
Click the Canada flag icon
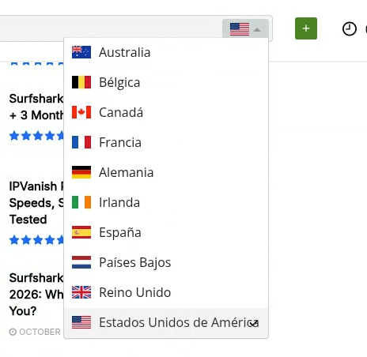tap(81, 112)
